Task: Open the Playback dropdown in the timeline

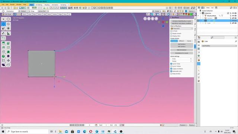Action: point(183,125)
